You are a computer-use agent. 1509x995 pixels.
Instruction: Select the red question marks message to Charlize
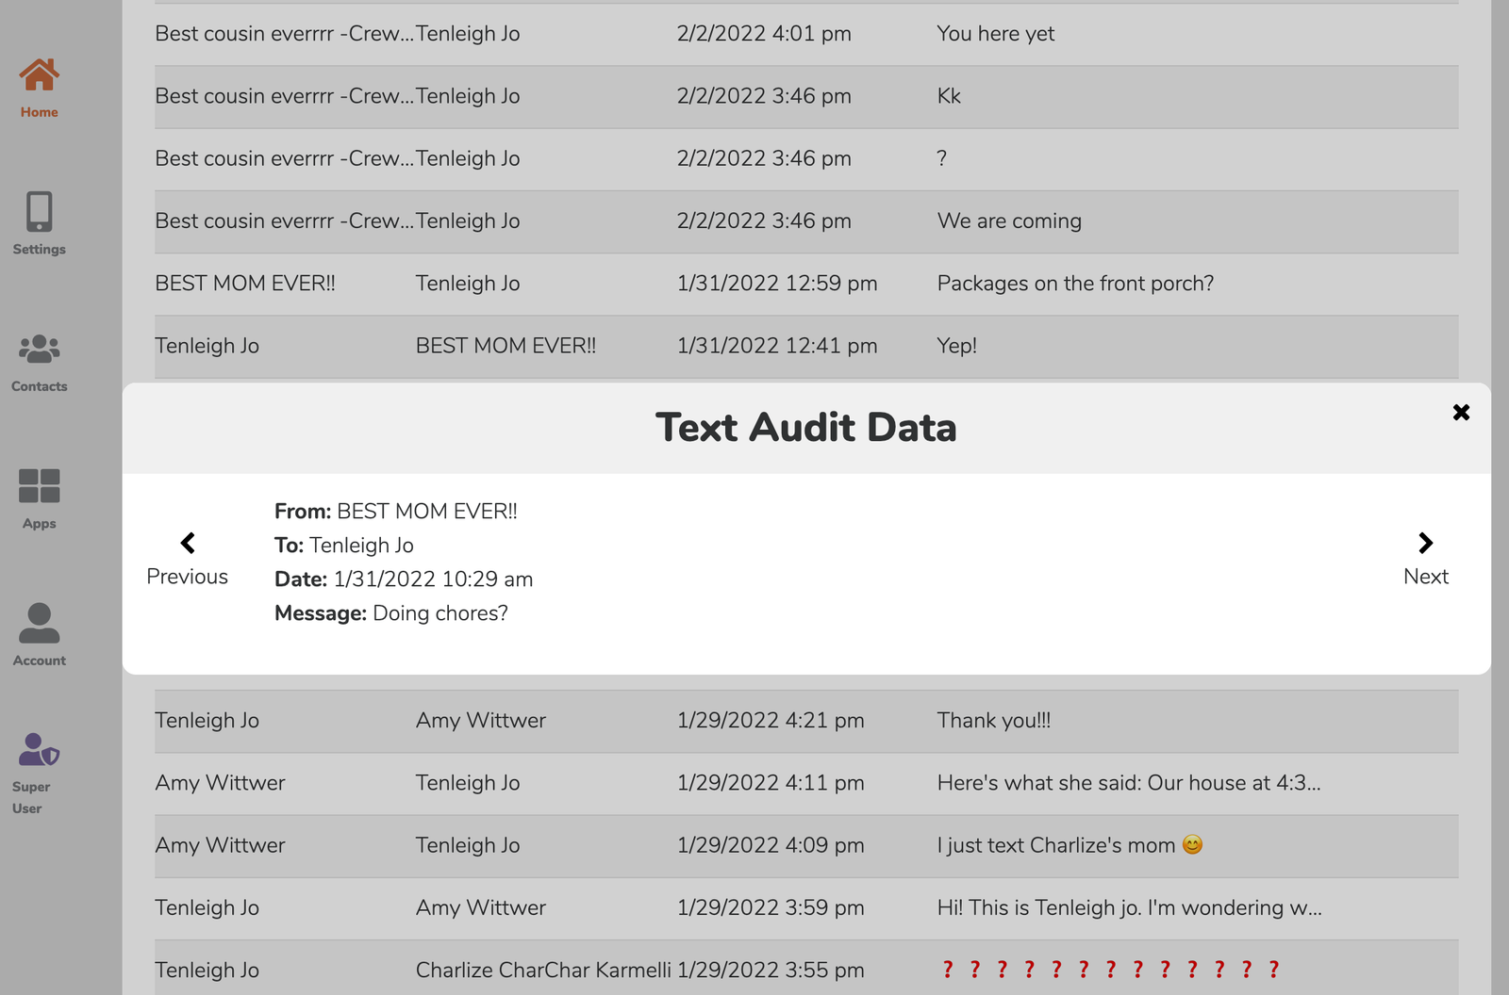coord(1109,970)
